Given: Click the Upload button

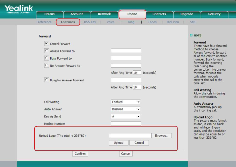Looking at the screenshot, I should [119, 143].
